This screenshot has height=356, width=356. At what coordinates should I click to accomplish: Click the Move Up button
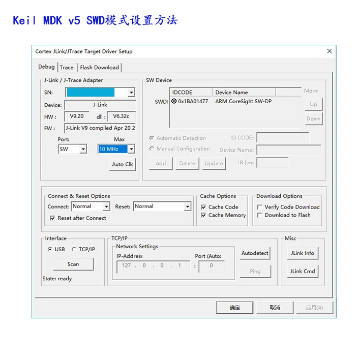[314, 104]
